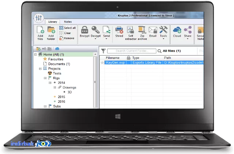This screenshot has width=234, height=154.
Task: Select the 2016 folder
Action: click(61, 102)
